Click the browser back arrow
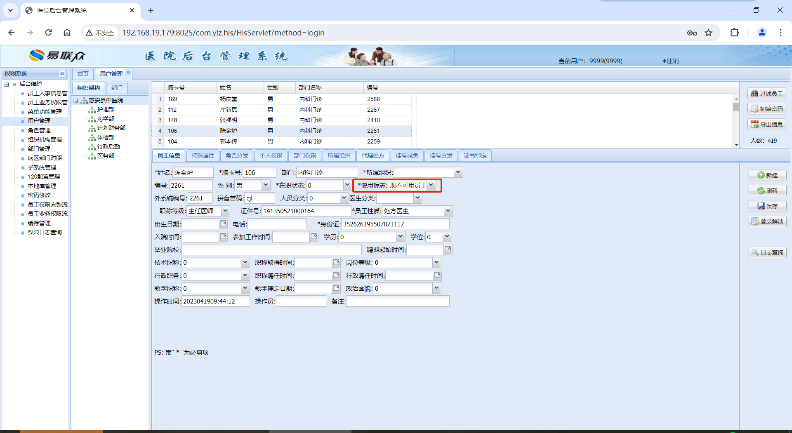Image resolution: width=792 pixels, height=433 pixels. coord(12,33)
